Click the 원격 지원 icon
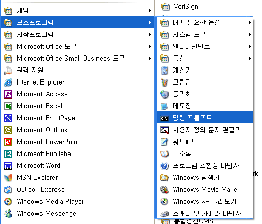 [8, 71]
